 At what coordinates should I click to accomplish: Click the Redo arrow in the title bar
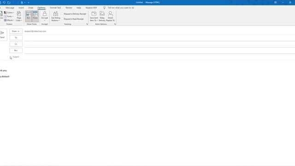tap(9, 3)
